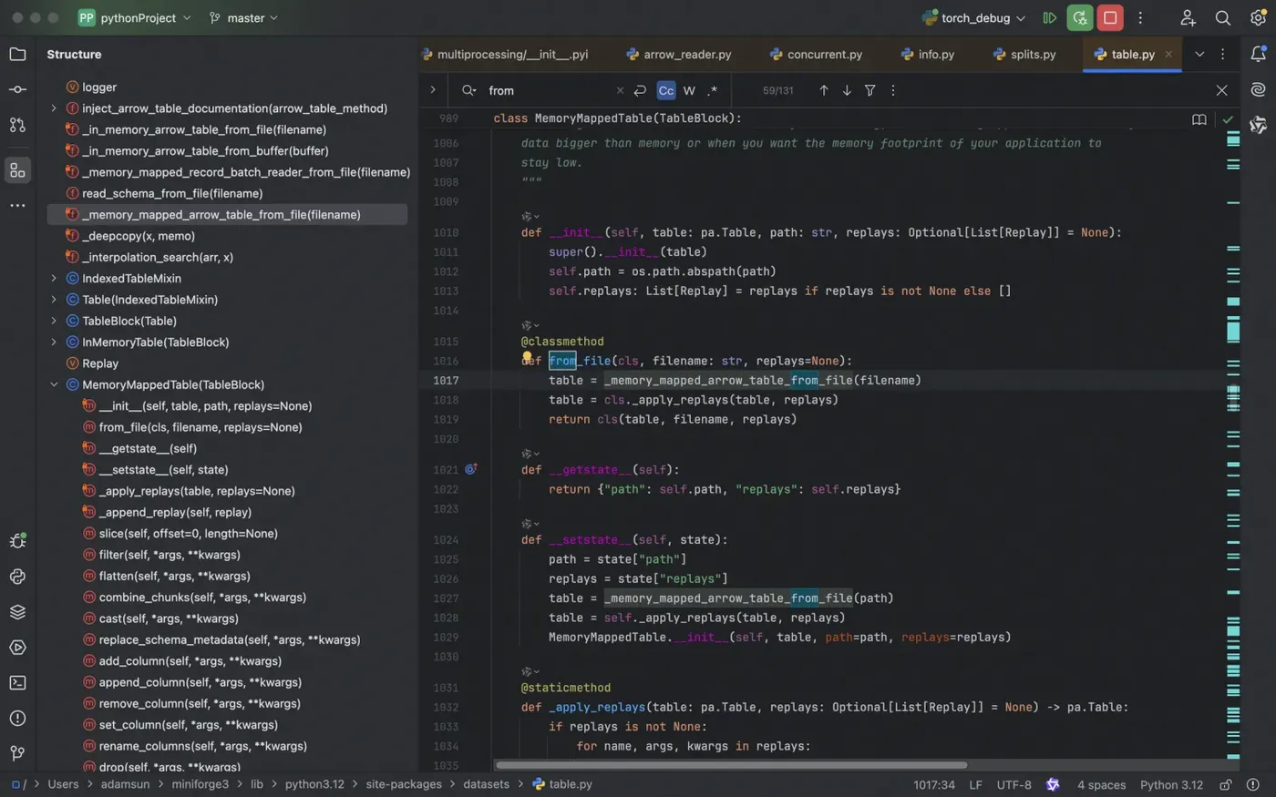Switch to multiprocessing/__init__.pyi tab
Screen dimensions: 1276x797
coord(505,55)
